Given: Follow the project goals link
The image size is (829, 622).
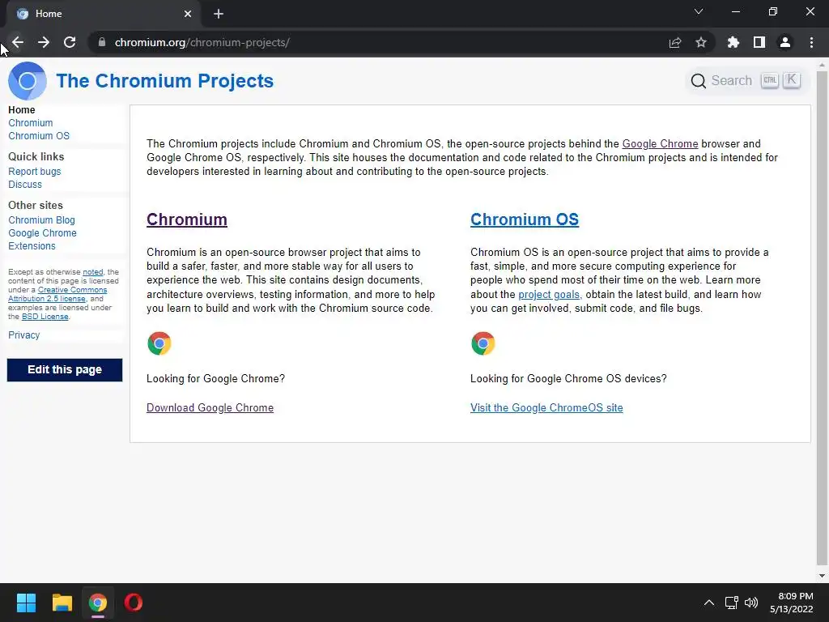Looking at the screenshot, I should [x=550, y=295].
